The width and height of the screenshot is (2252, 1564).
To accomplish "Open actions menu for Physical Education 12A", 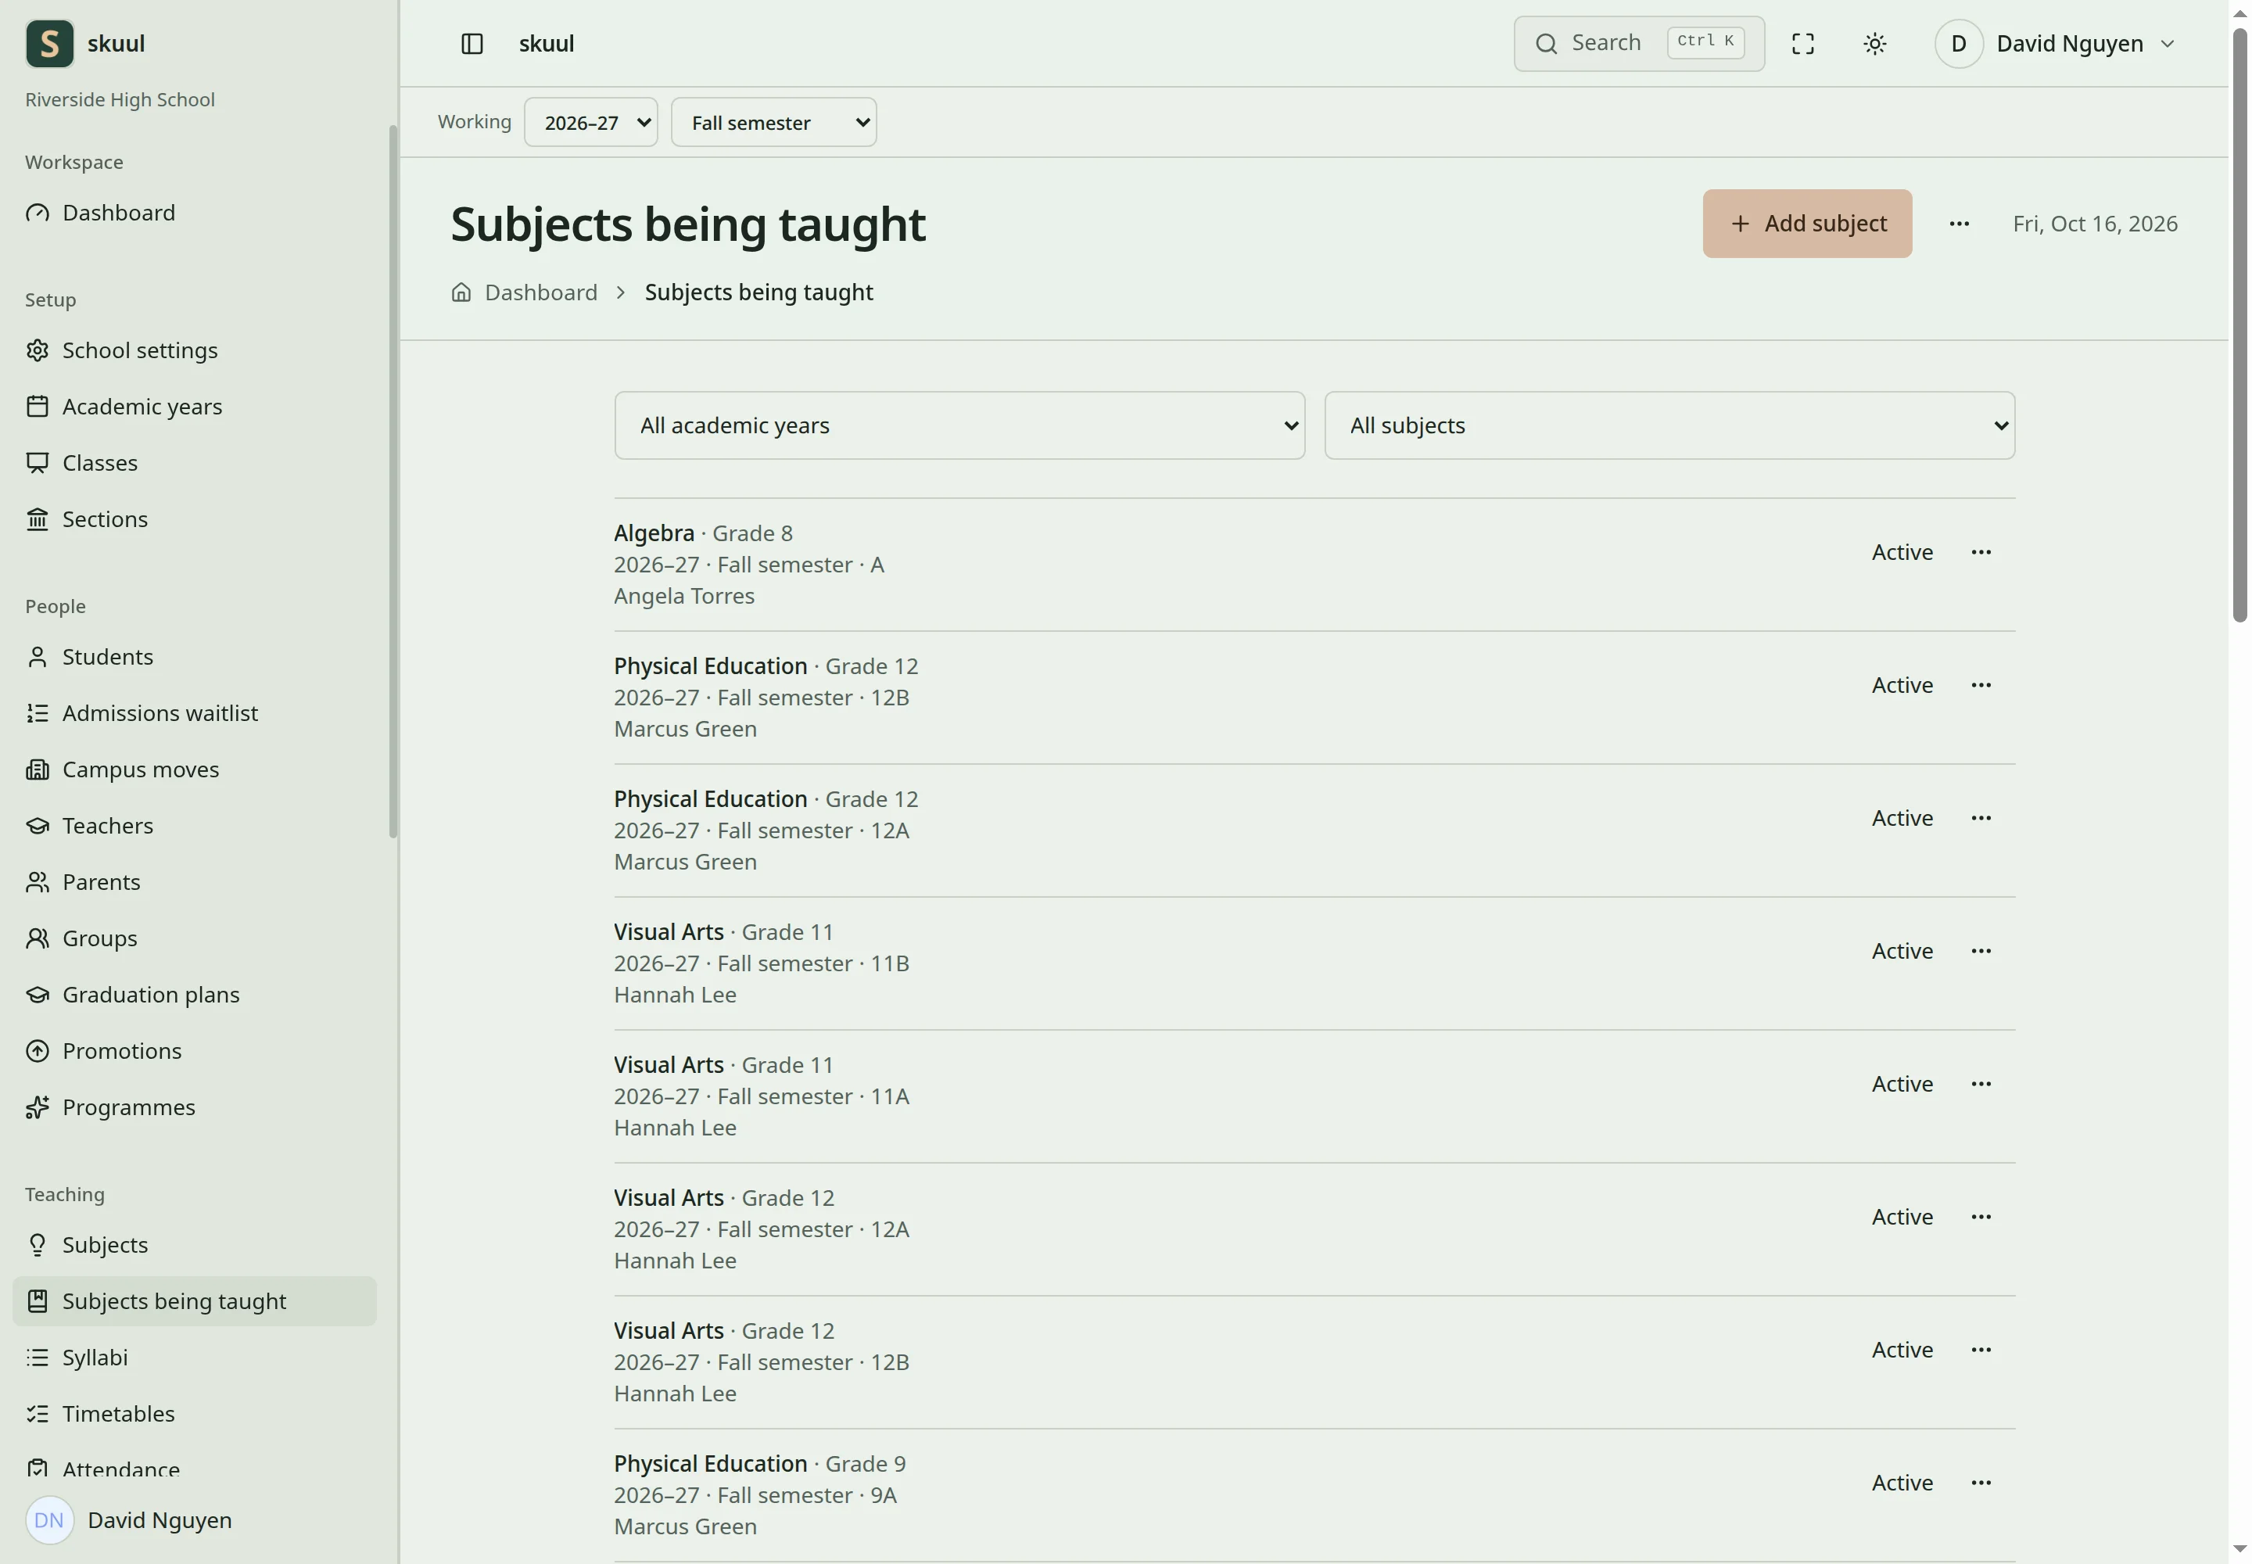I will (x=1981, y=817).
